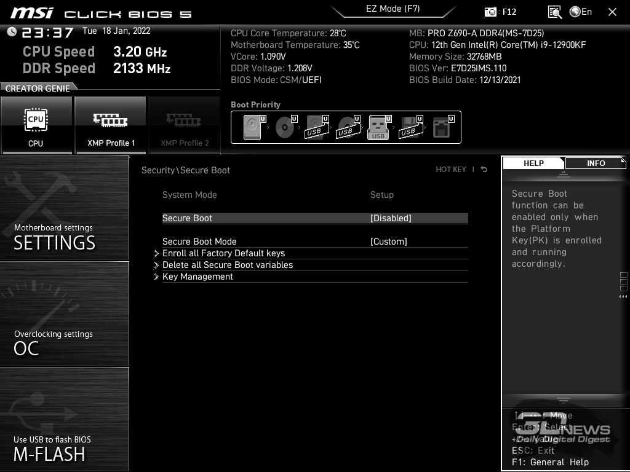Click the MSI logo
Viewport: 630px width, 472px height.
32,13
